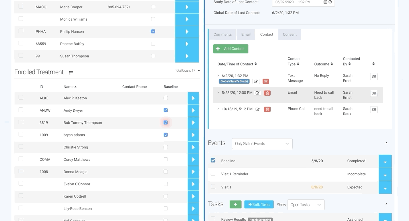The height and width of the screenshot is (221, 409).
Task: Delete the 6/2/20 Text Message contact
Action: (x=266, y=81)
